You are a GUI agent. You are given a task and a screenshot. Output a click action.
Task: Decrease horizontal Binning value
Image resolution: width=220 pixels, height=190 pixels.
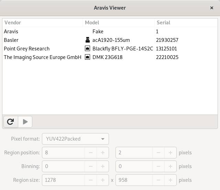91,166
